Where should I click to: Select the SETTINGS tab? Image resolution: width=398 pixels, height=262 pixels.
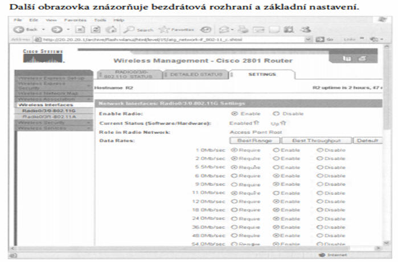tap(262, 75)
